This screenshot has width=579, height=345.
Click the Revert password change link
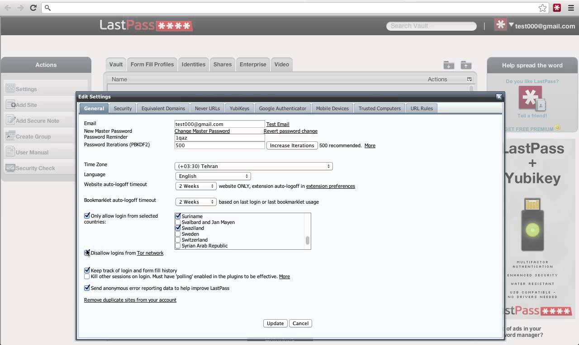[x=290, y=131]
